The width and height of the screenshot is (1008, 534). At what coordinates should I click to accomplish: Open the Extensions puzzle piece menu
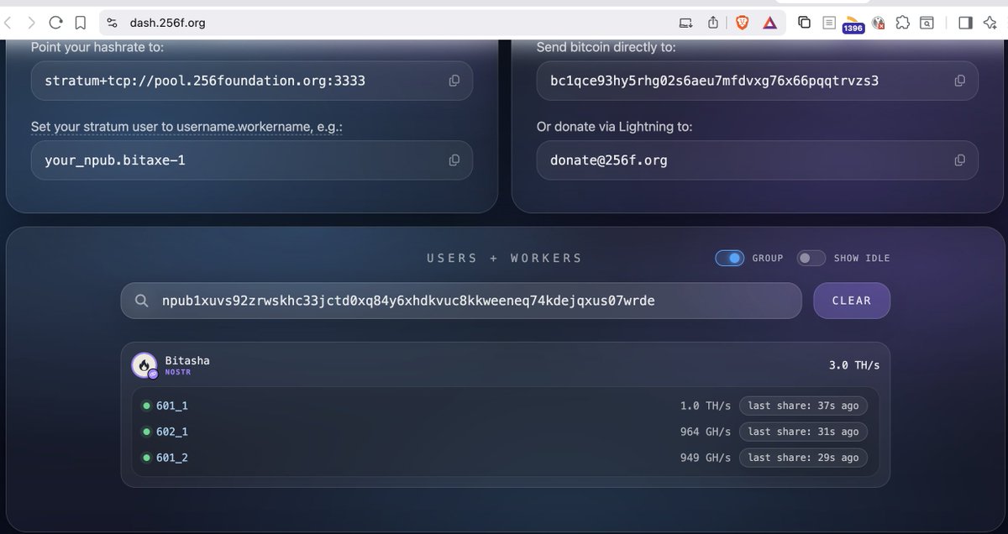tap(902, 23)
